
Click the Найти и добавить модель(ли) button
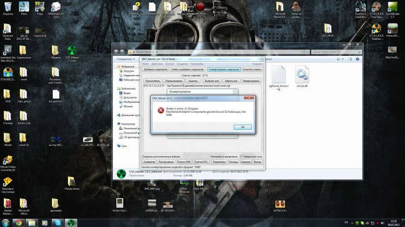click(x=187, y=69)
